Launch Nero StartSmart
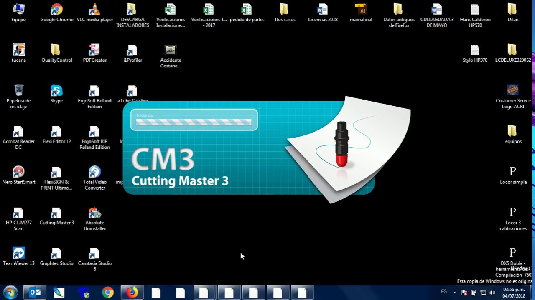This screenshot has height=300, width=535. point(19,175)
